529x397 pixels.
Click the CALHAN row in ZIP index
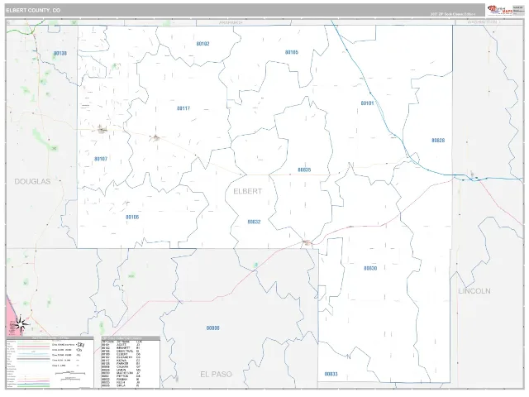(x=122, y=366)
